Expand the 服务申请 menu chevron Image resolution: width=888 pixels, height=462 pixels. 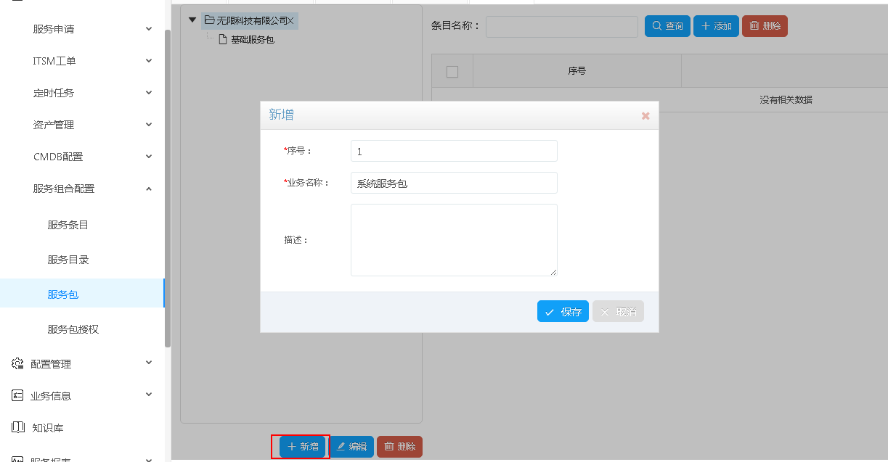point(149,29)
